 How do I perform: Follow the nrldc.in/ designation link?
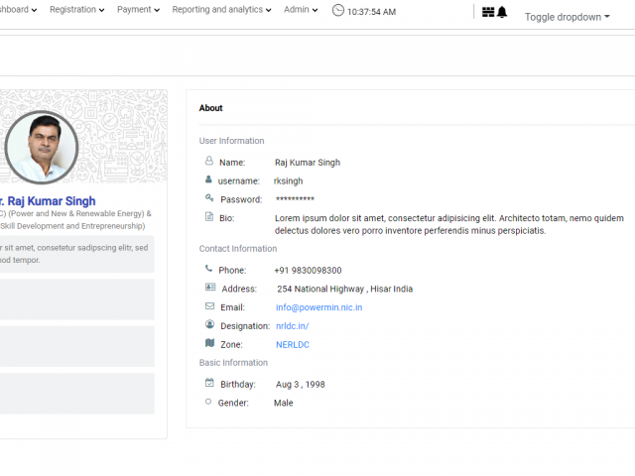coord(292,326)
